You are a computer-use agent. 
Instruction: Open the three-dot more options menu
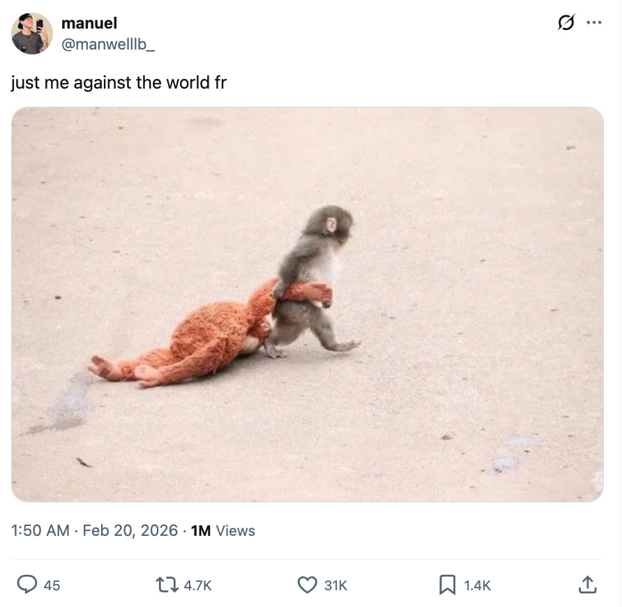pyautogui.click(x=594, y=22)
